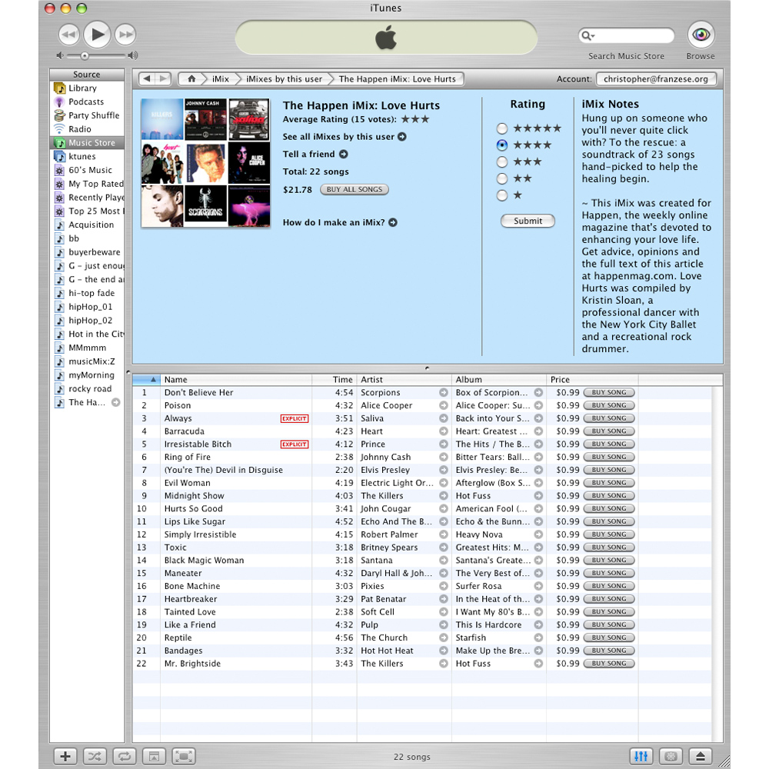Click See all iMixes by this user link
The height and width of the screenshot is (769, 769).
tap(345, 137)
